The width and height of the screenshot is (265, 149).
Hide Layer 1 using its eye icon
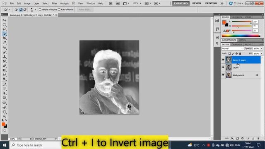click(x=223, y=67)
